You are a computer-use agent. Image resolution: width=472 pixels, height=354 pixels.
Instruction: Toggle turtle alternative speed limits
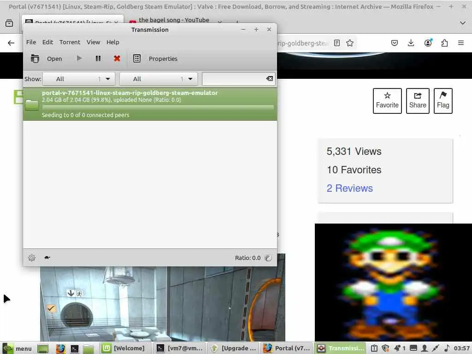(47, 258)
